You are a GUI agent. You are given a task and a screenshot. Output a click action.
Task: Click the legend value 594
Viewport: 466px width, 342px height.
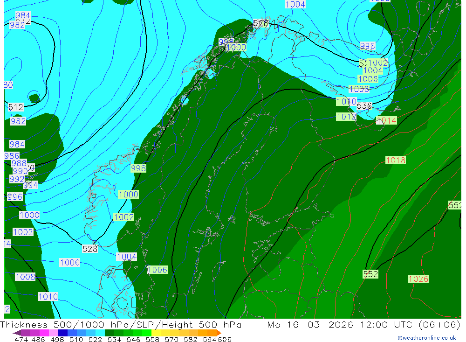210,339
